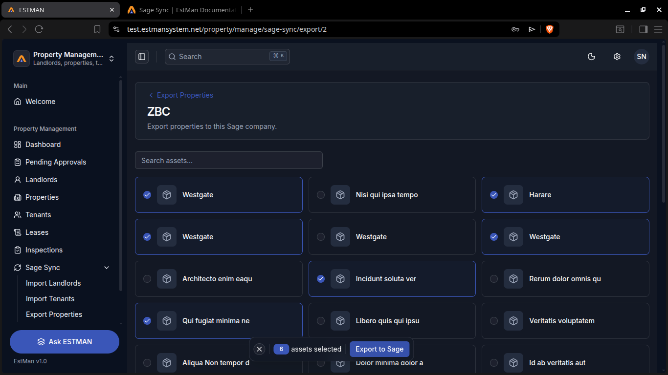The width and height of the screenshot is (668, 375).
Task: Check the Nisi qui ipsa tempo checkbox
Action: tap(321, 195)
